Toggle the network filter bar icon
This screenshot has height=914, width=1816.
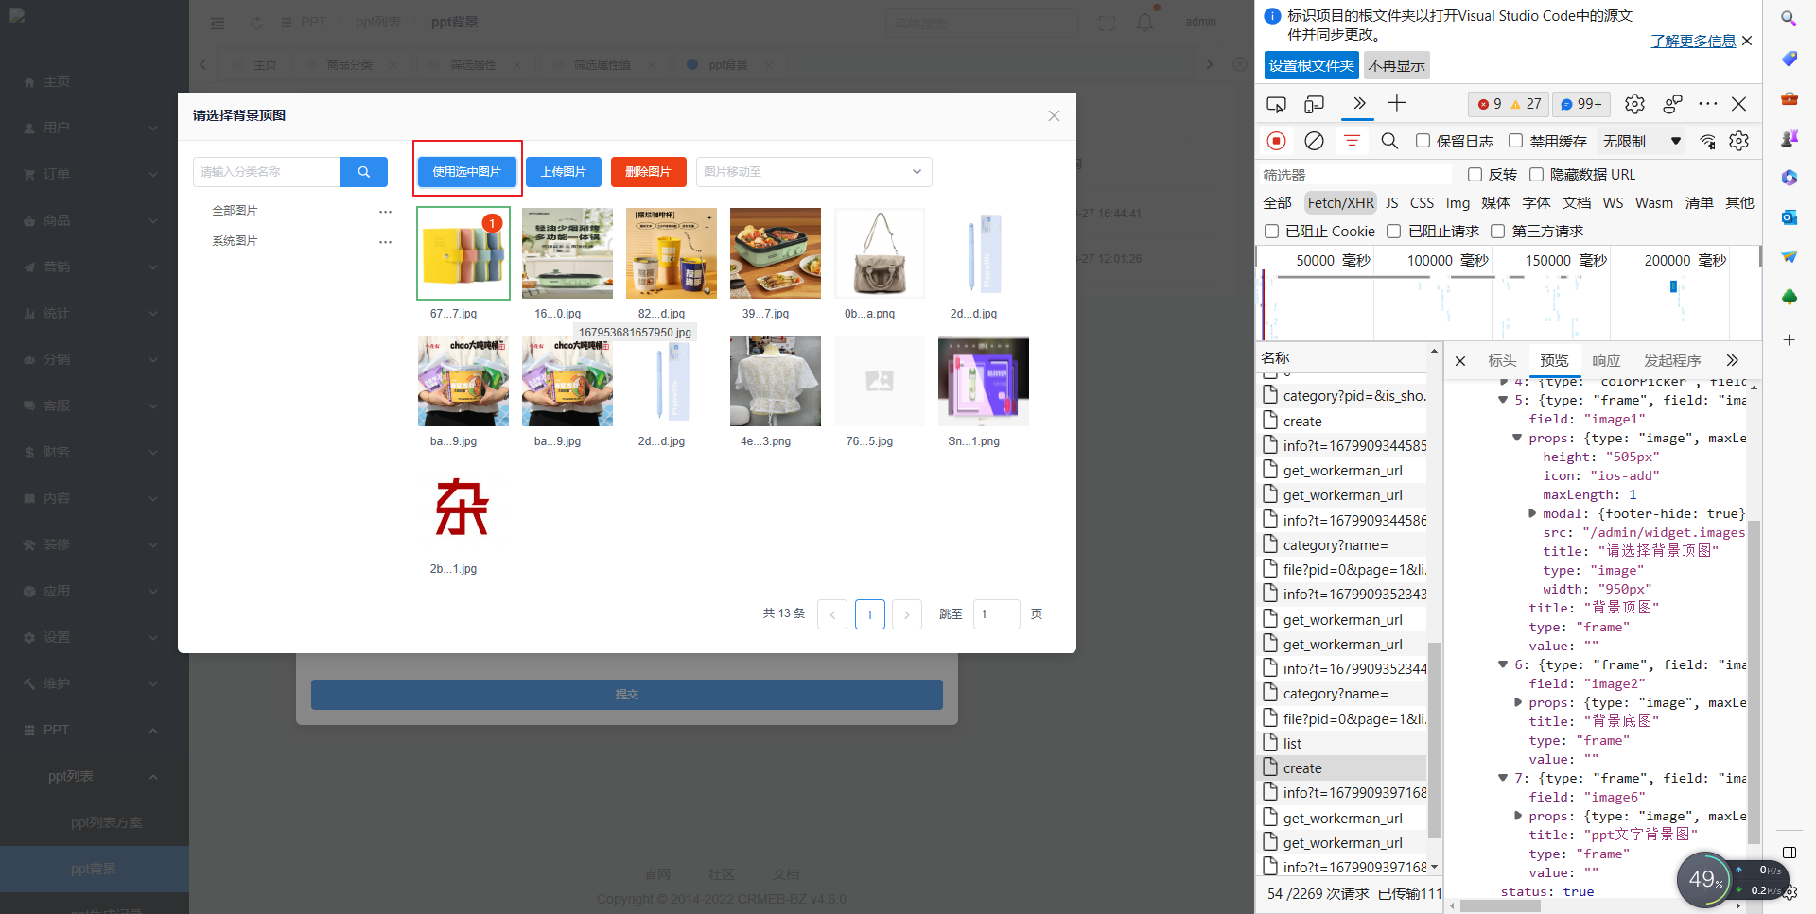[x=1352, y=141]
